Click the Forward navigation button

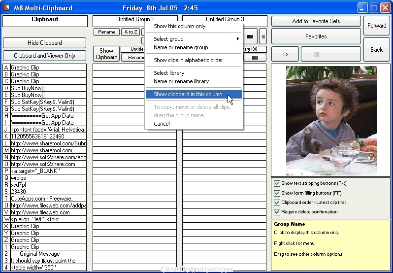click(377, 26)
